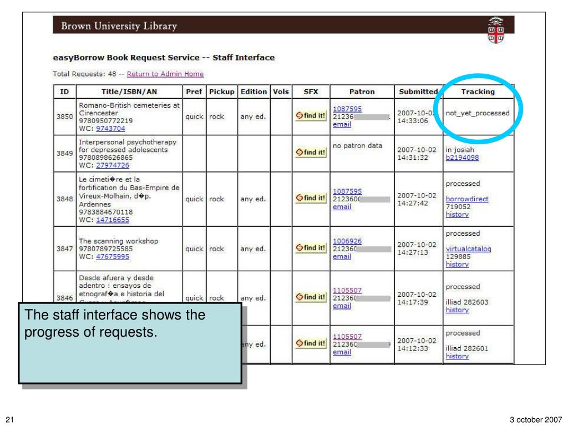Click email link for request 3848
This screenshot has width=568, height=426.
point(342,207)
